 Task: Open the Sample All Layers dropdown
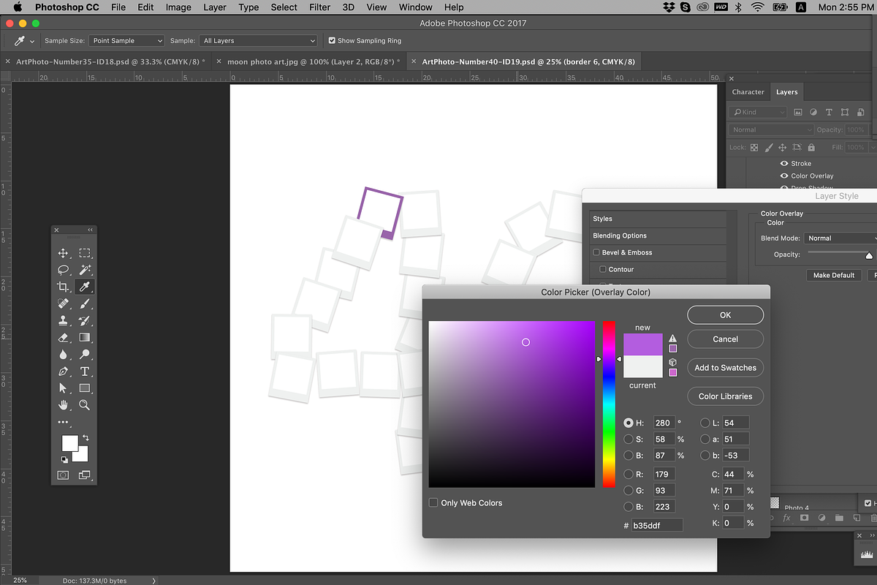click(x=259, y=41)
